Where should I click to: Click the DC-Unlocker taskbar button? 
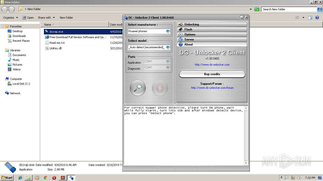pos(71,178)
